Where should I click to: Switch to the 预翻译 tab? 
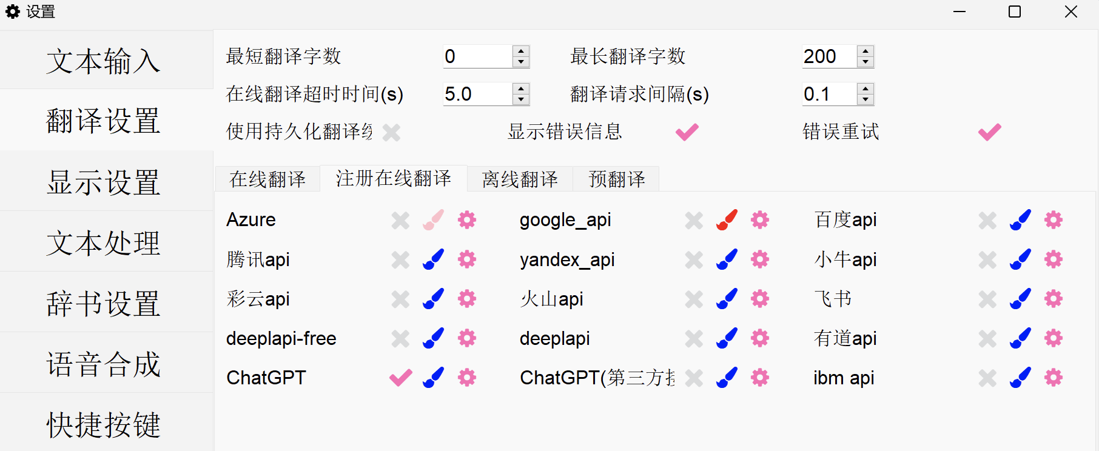tap(616, 179)
